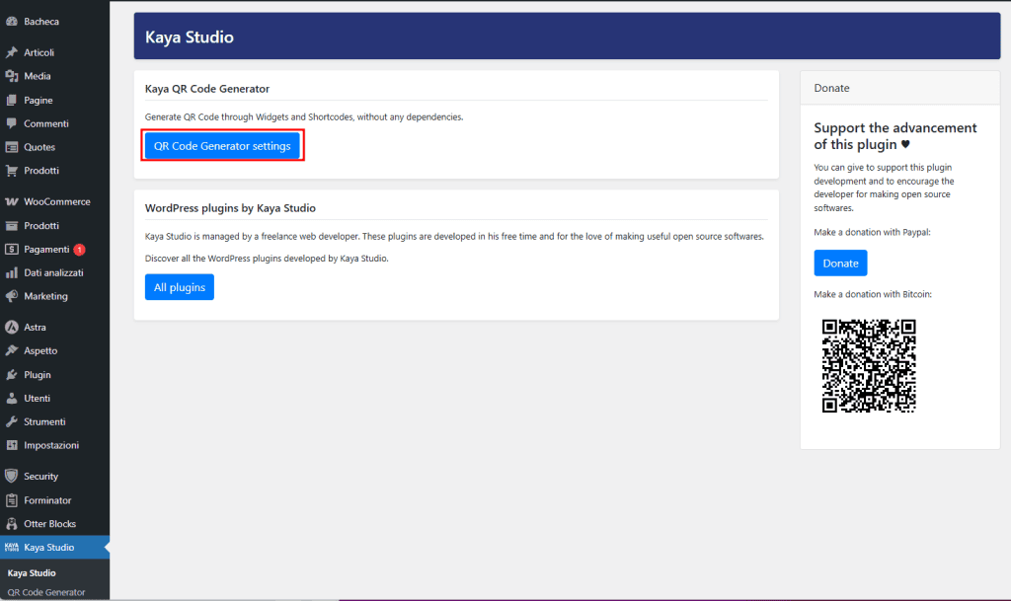Screen dimensions: 1011x601
Task: Select the Forminator plugin icon
Action: click(14, 499)
